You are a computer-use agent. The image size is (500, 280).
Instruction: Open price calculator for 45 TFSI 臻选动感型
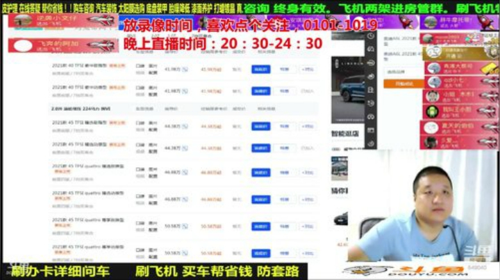pos(185,148)
